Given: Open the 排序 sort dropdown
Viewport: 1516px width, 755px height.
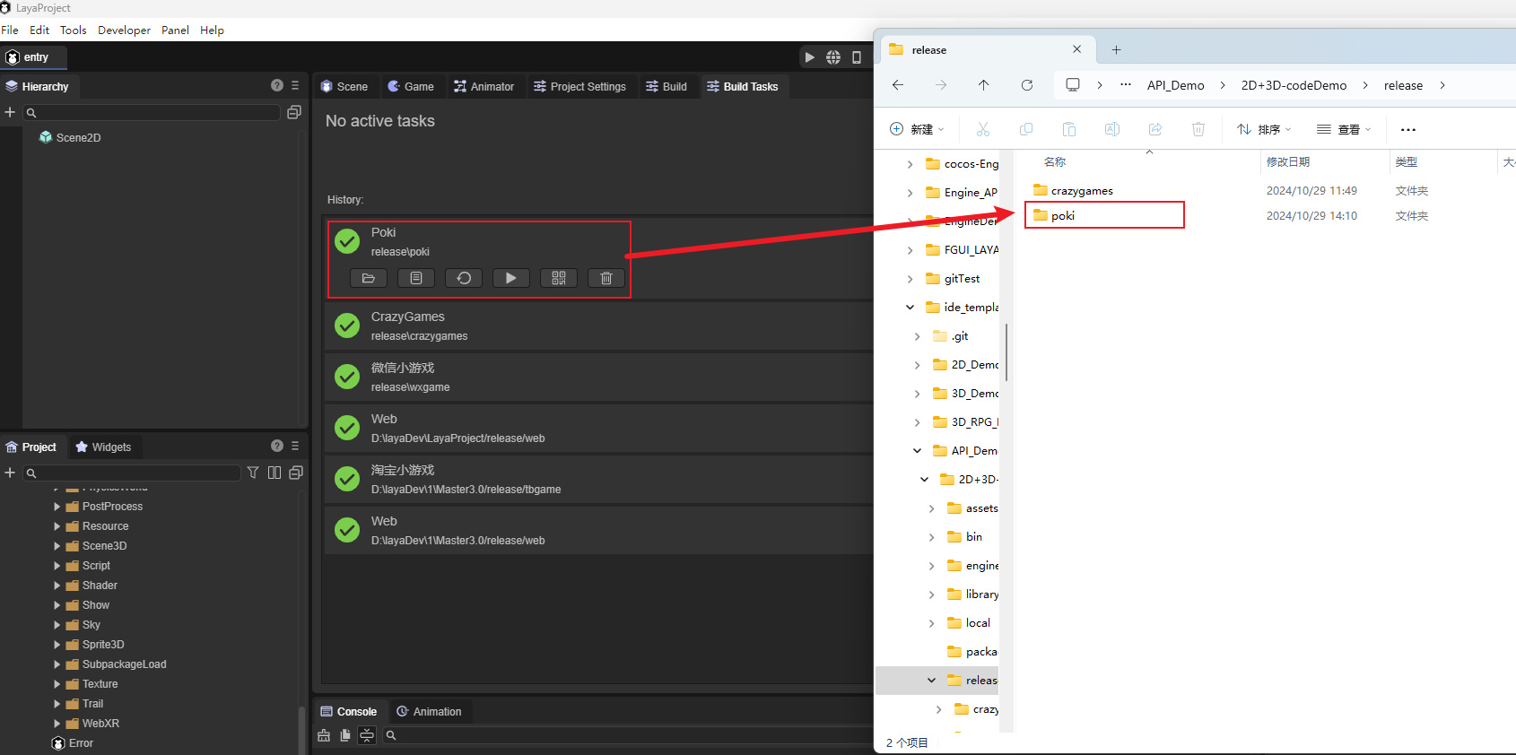Looking at the screenshot, I should pyautogui.click(x=1264, y=129).
